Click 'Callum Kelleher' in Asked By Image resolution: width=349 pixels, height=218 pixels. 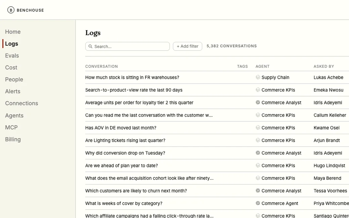pyautogui.click(x=330, y=115)
